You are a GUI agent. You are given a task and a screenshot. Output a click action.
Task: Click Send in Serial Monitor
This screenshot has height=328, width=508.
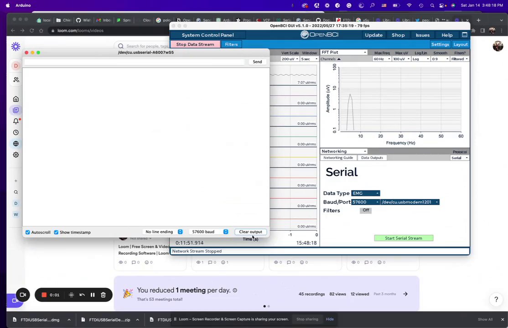tap(257, 61)
